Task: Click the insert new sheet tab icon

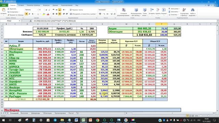Action: [x=78, y=113]
